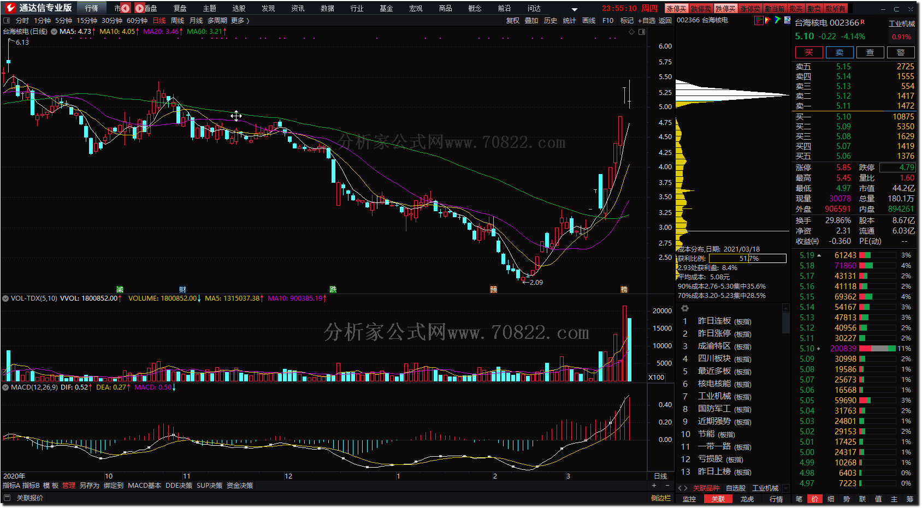Image resolution: width=922 pixels, height=508 pixels.
Task: Toggle the side panel icon above the chart
Action: (642, 32)
